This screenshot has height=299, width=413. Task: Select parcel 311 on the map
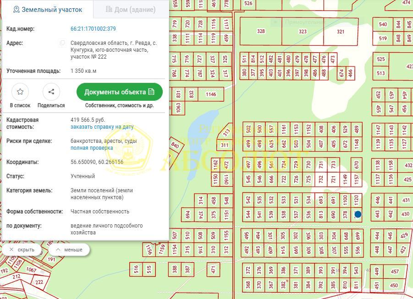tap(225, 145)
